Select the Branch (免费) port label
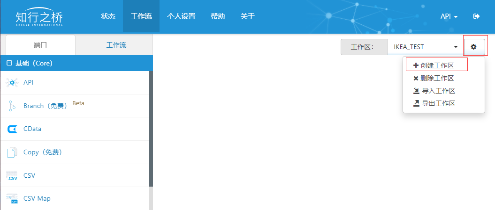 pos(46,106)
